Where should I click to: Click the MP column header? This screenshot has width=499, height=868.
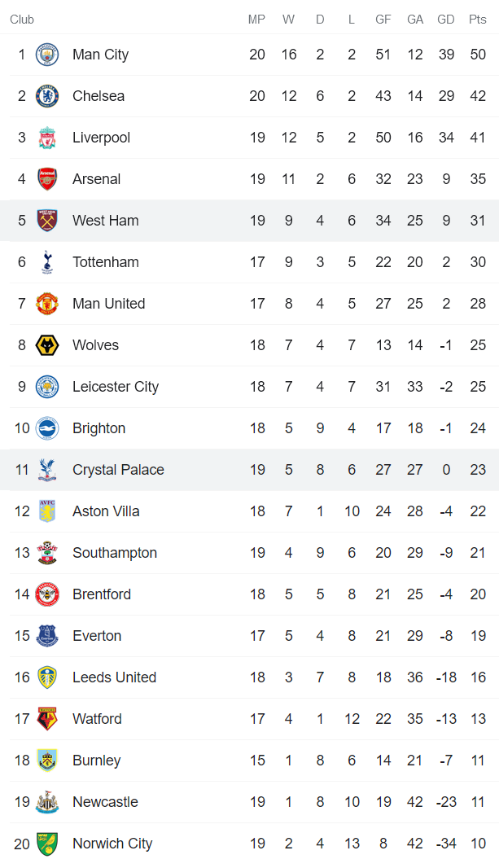coord(257,20)
